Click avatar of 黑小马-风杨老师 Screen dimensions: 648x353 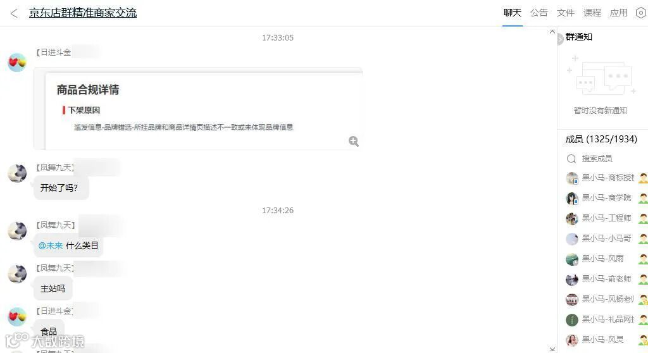572,300
